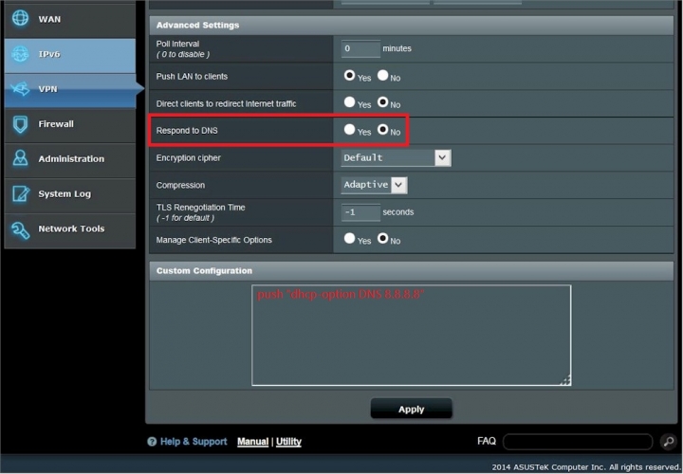
Task: Click the Network Tools wrench icon
Action: click(x=20, y=230)
